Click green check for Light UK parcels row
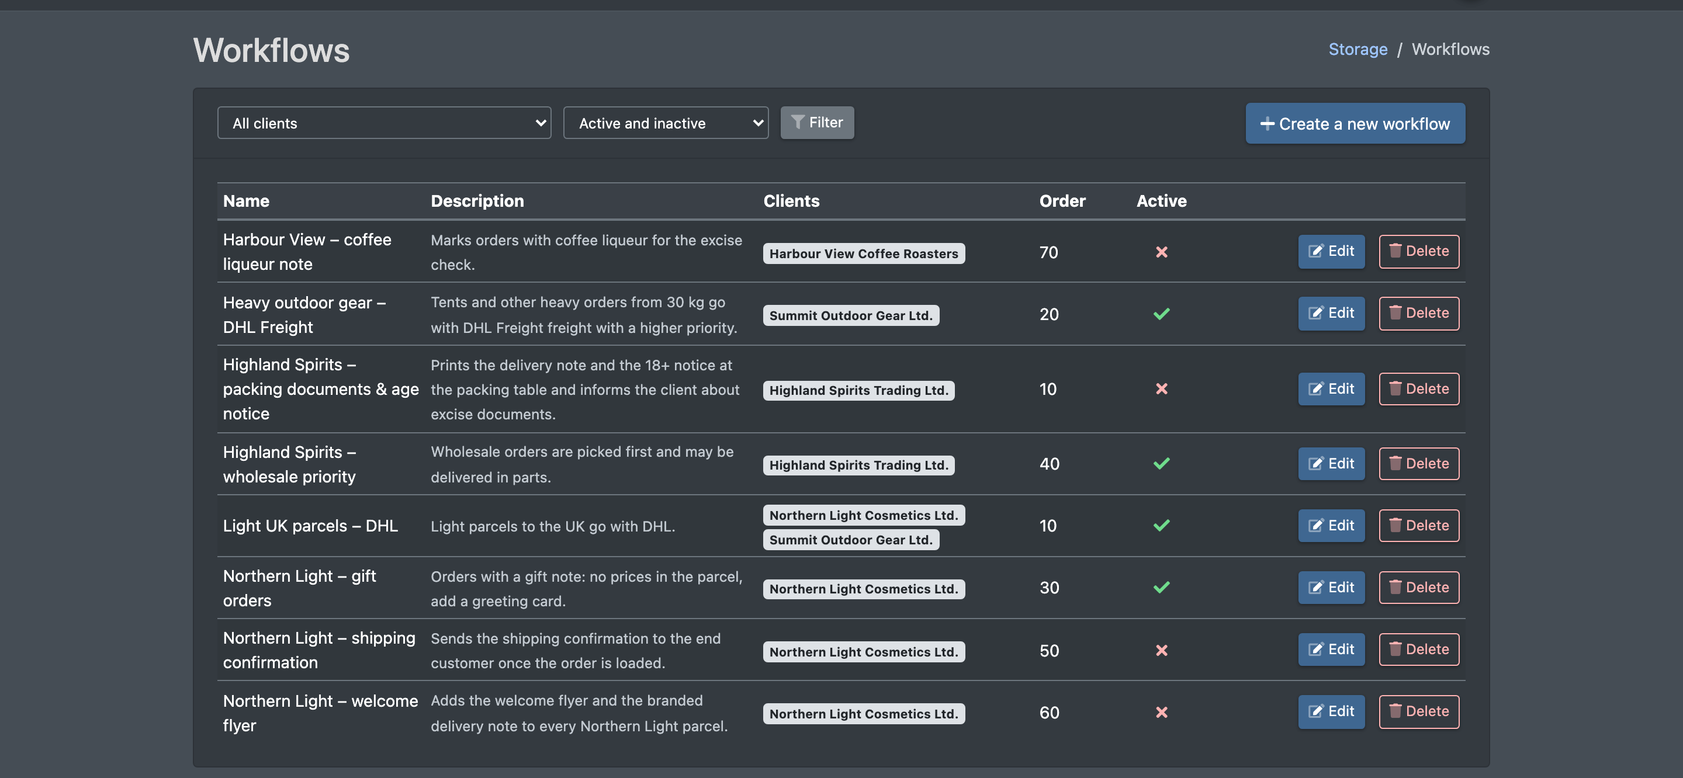This screenshot has height=778, width=1683. coord(1161,526)
